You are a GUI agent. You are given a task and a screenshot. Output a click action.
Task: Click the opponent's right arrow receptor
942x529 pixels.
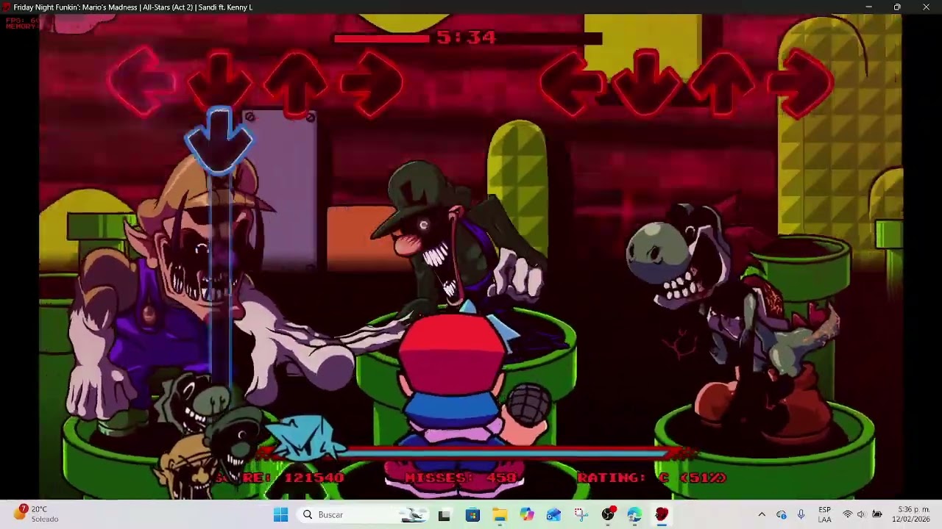pyautogui.click(x=372, y=82)
